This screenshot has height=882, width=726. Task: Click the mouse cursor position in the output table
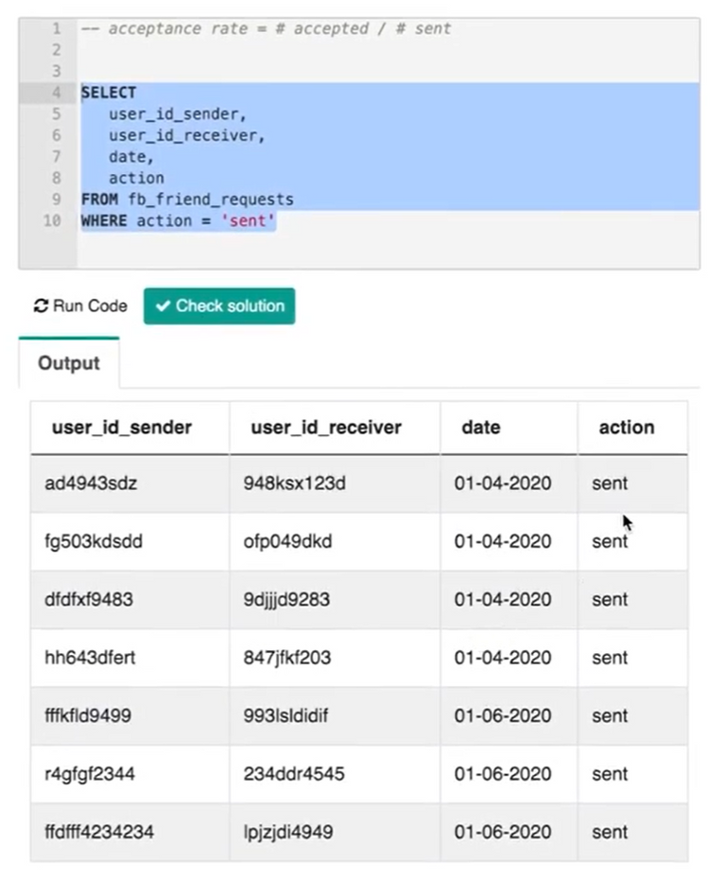point(625,521)
